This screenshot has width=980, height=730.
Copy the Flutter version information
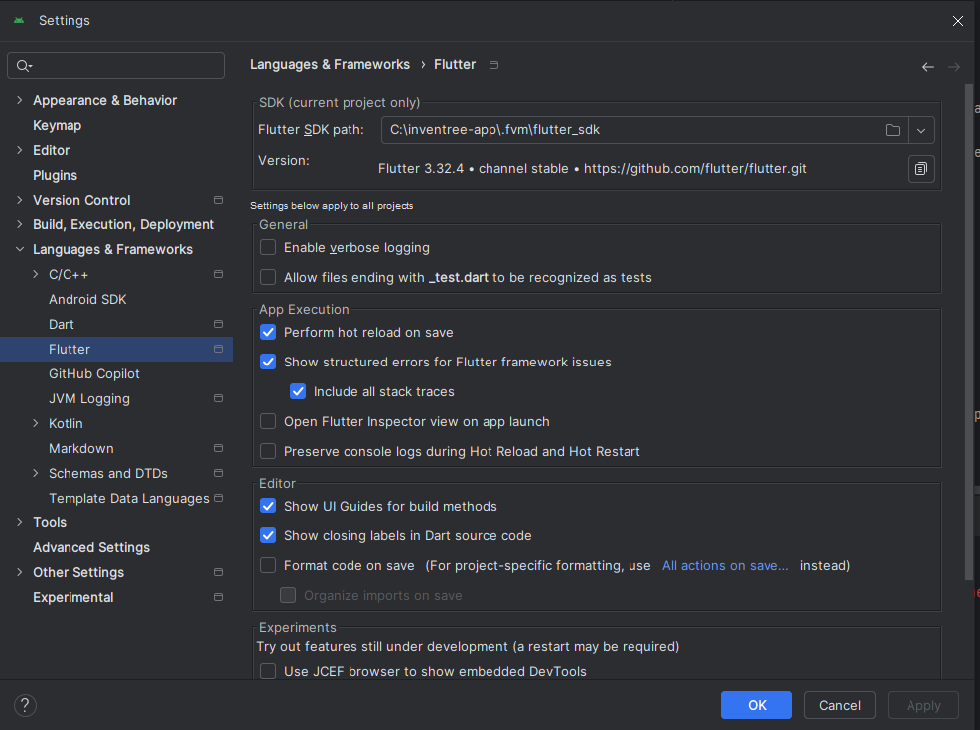920,168
